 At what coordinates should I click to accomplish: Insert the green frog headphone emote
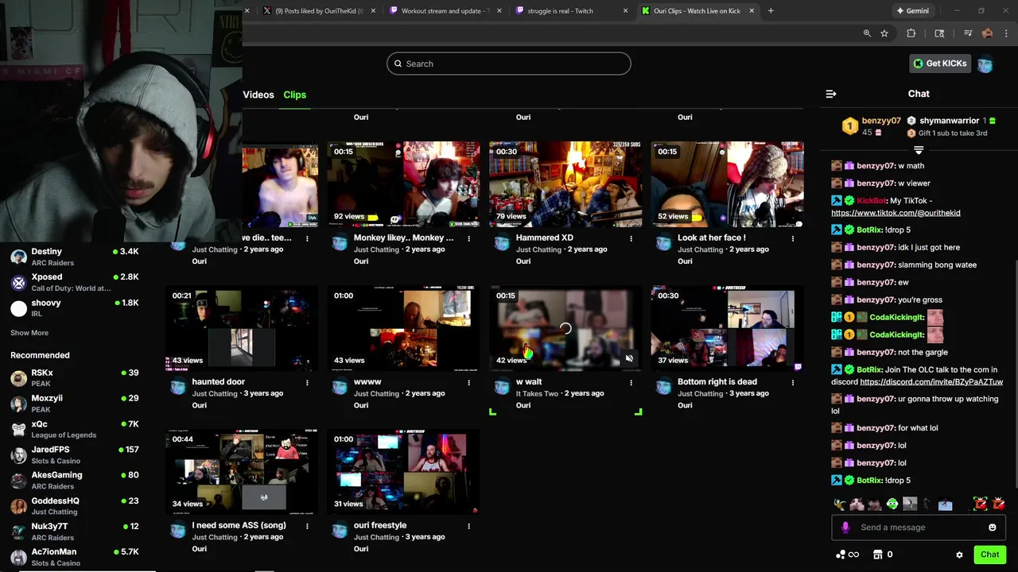click(892, 504)
